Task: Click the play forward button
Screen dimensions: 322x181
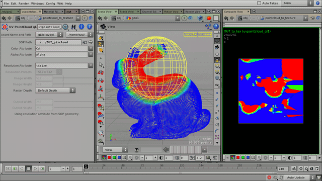Action: point(35,169)
